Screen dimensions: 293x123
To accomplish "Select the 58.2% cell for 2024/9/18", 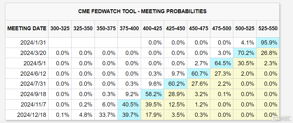I will 152,94.
